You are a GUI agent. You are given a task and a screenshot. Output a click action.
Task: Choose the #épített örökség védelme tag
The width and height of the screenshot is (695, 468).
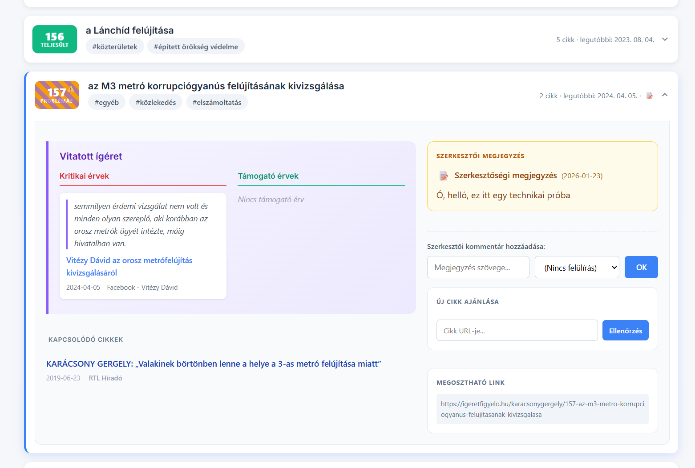click(196, 47)
